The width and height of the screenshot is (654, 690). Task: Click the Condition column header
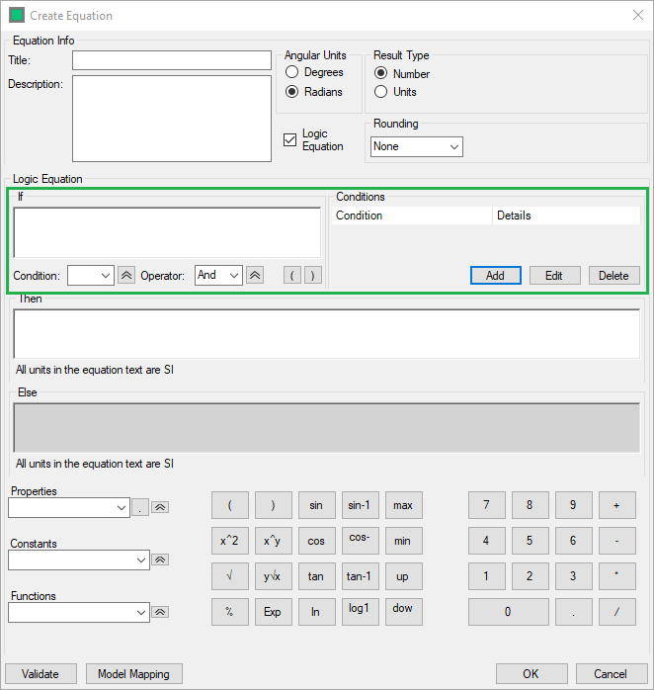click(x=411, y=216)
